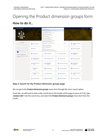Click the help question mark icon
108x140 pixels.
[x=89, y=28]
